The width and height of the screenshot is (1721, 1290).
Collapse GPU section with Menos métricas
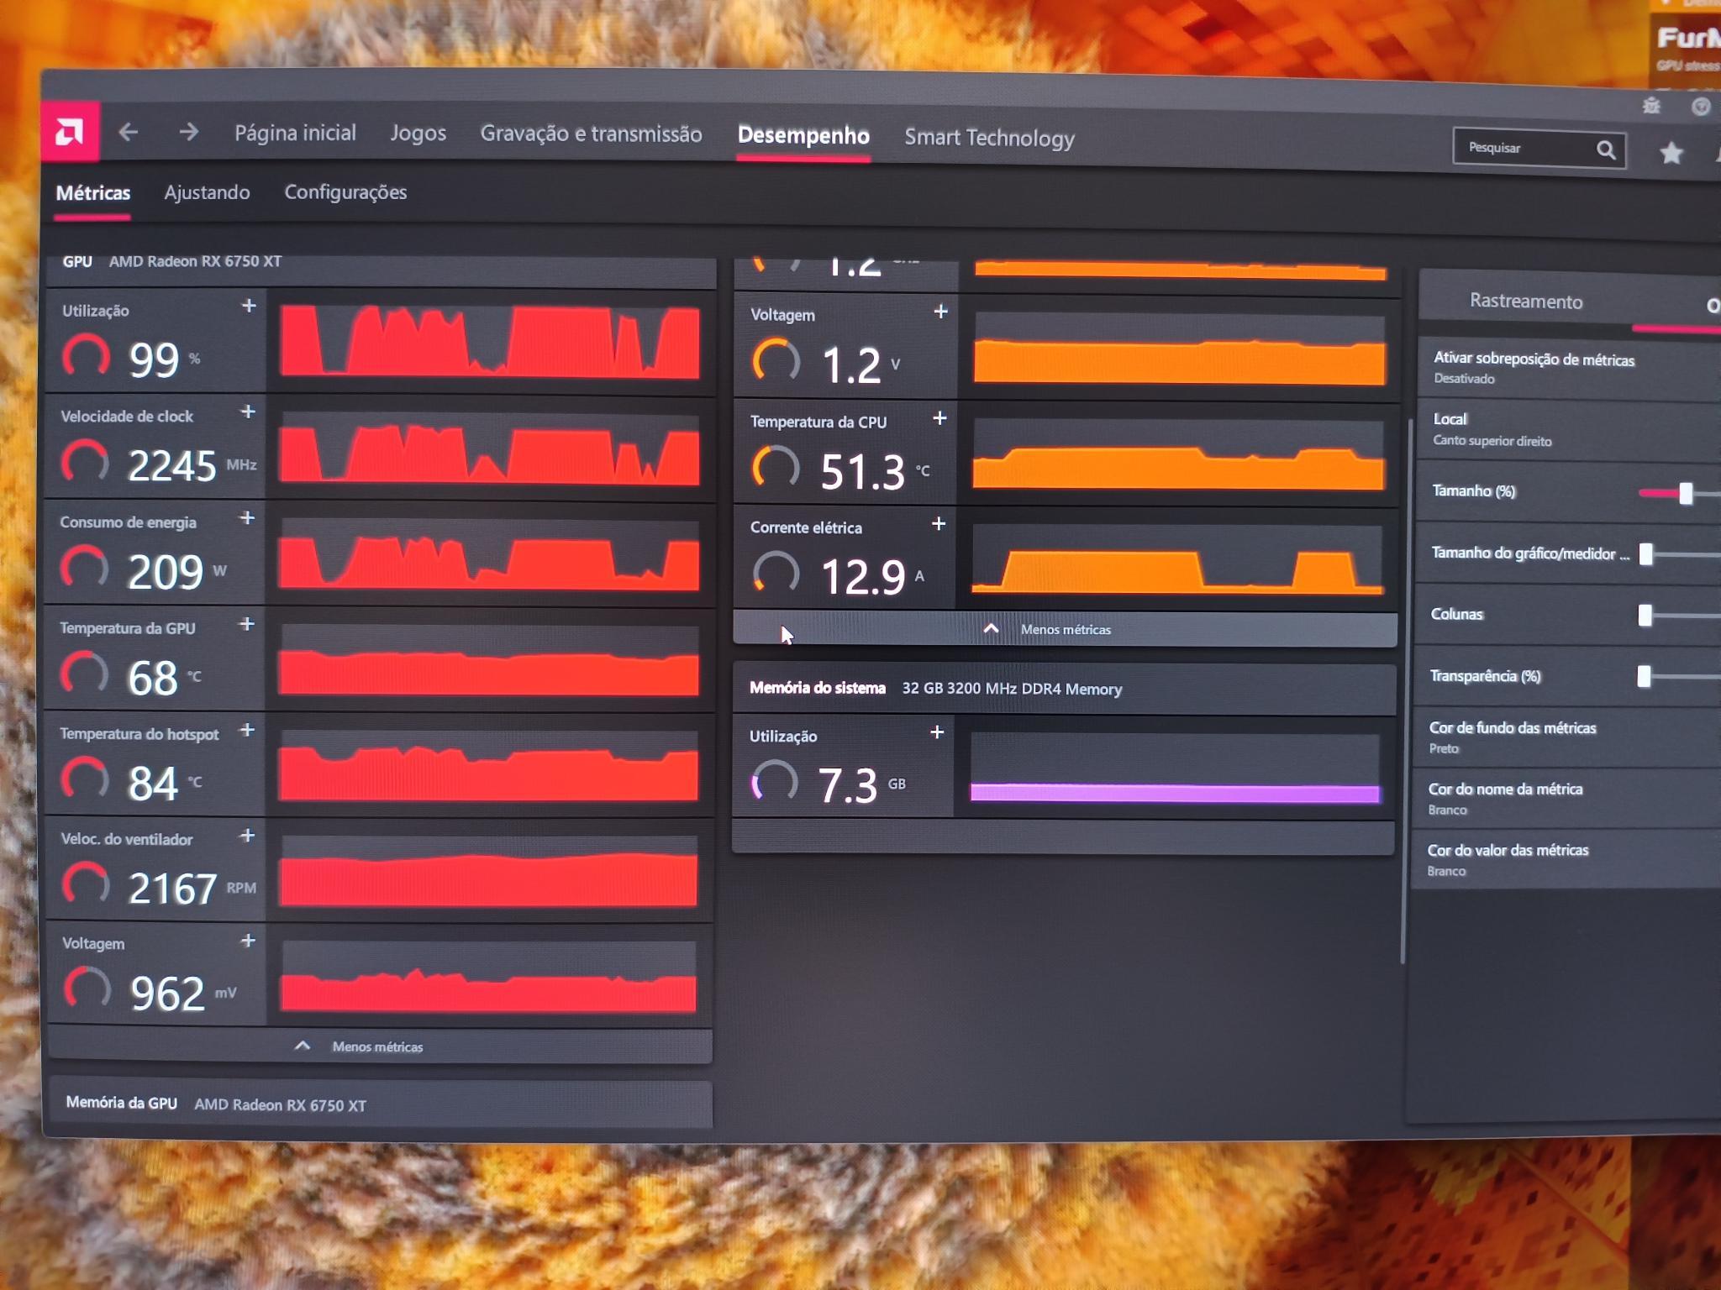tap(380, 1046)
